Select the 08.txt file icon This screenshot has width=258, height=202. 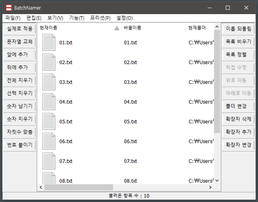49,178
